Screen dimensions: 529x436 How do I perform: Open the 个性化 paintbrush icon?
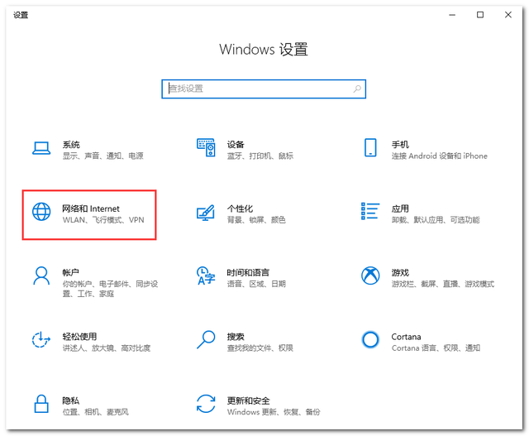click(x=206, y=213)
